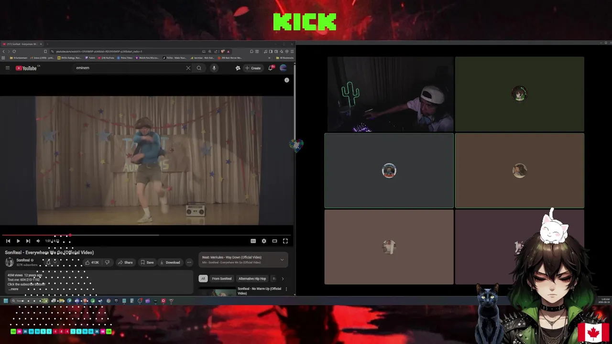Open the SonReal browser tab
The height and width of the screenshot is (344, 612).
22,44
